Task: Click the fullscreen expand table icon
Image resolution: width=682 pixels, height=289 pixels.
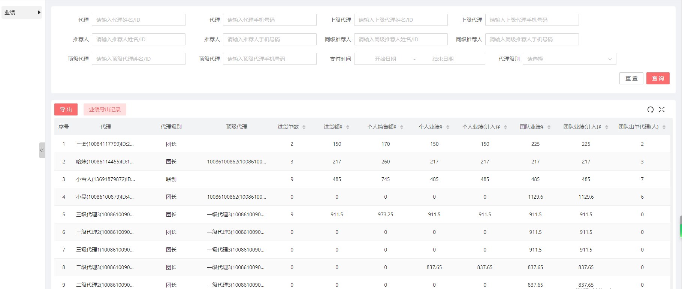Action: click(x=662, y=109)
